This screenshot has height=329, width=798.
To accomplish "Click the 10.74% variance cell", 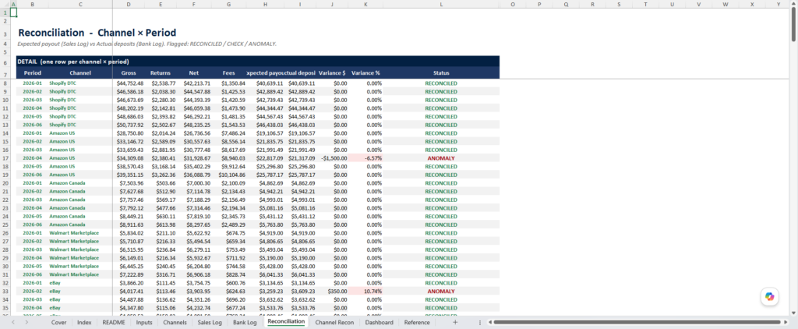I will 365,292.
